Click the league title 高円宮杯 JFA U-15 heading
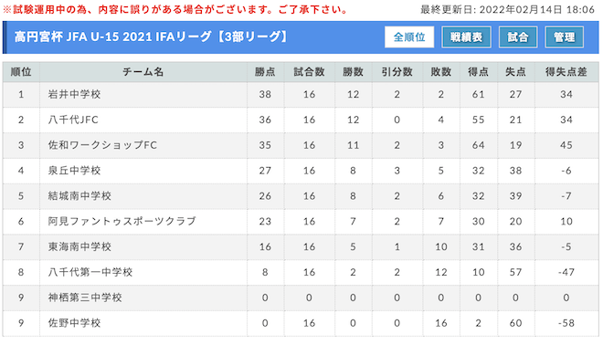This screenshot has width=603, height=345. (152, 37)
